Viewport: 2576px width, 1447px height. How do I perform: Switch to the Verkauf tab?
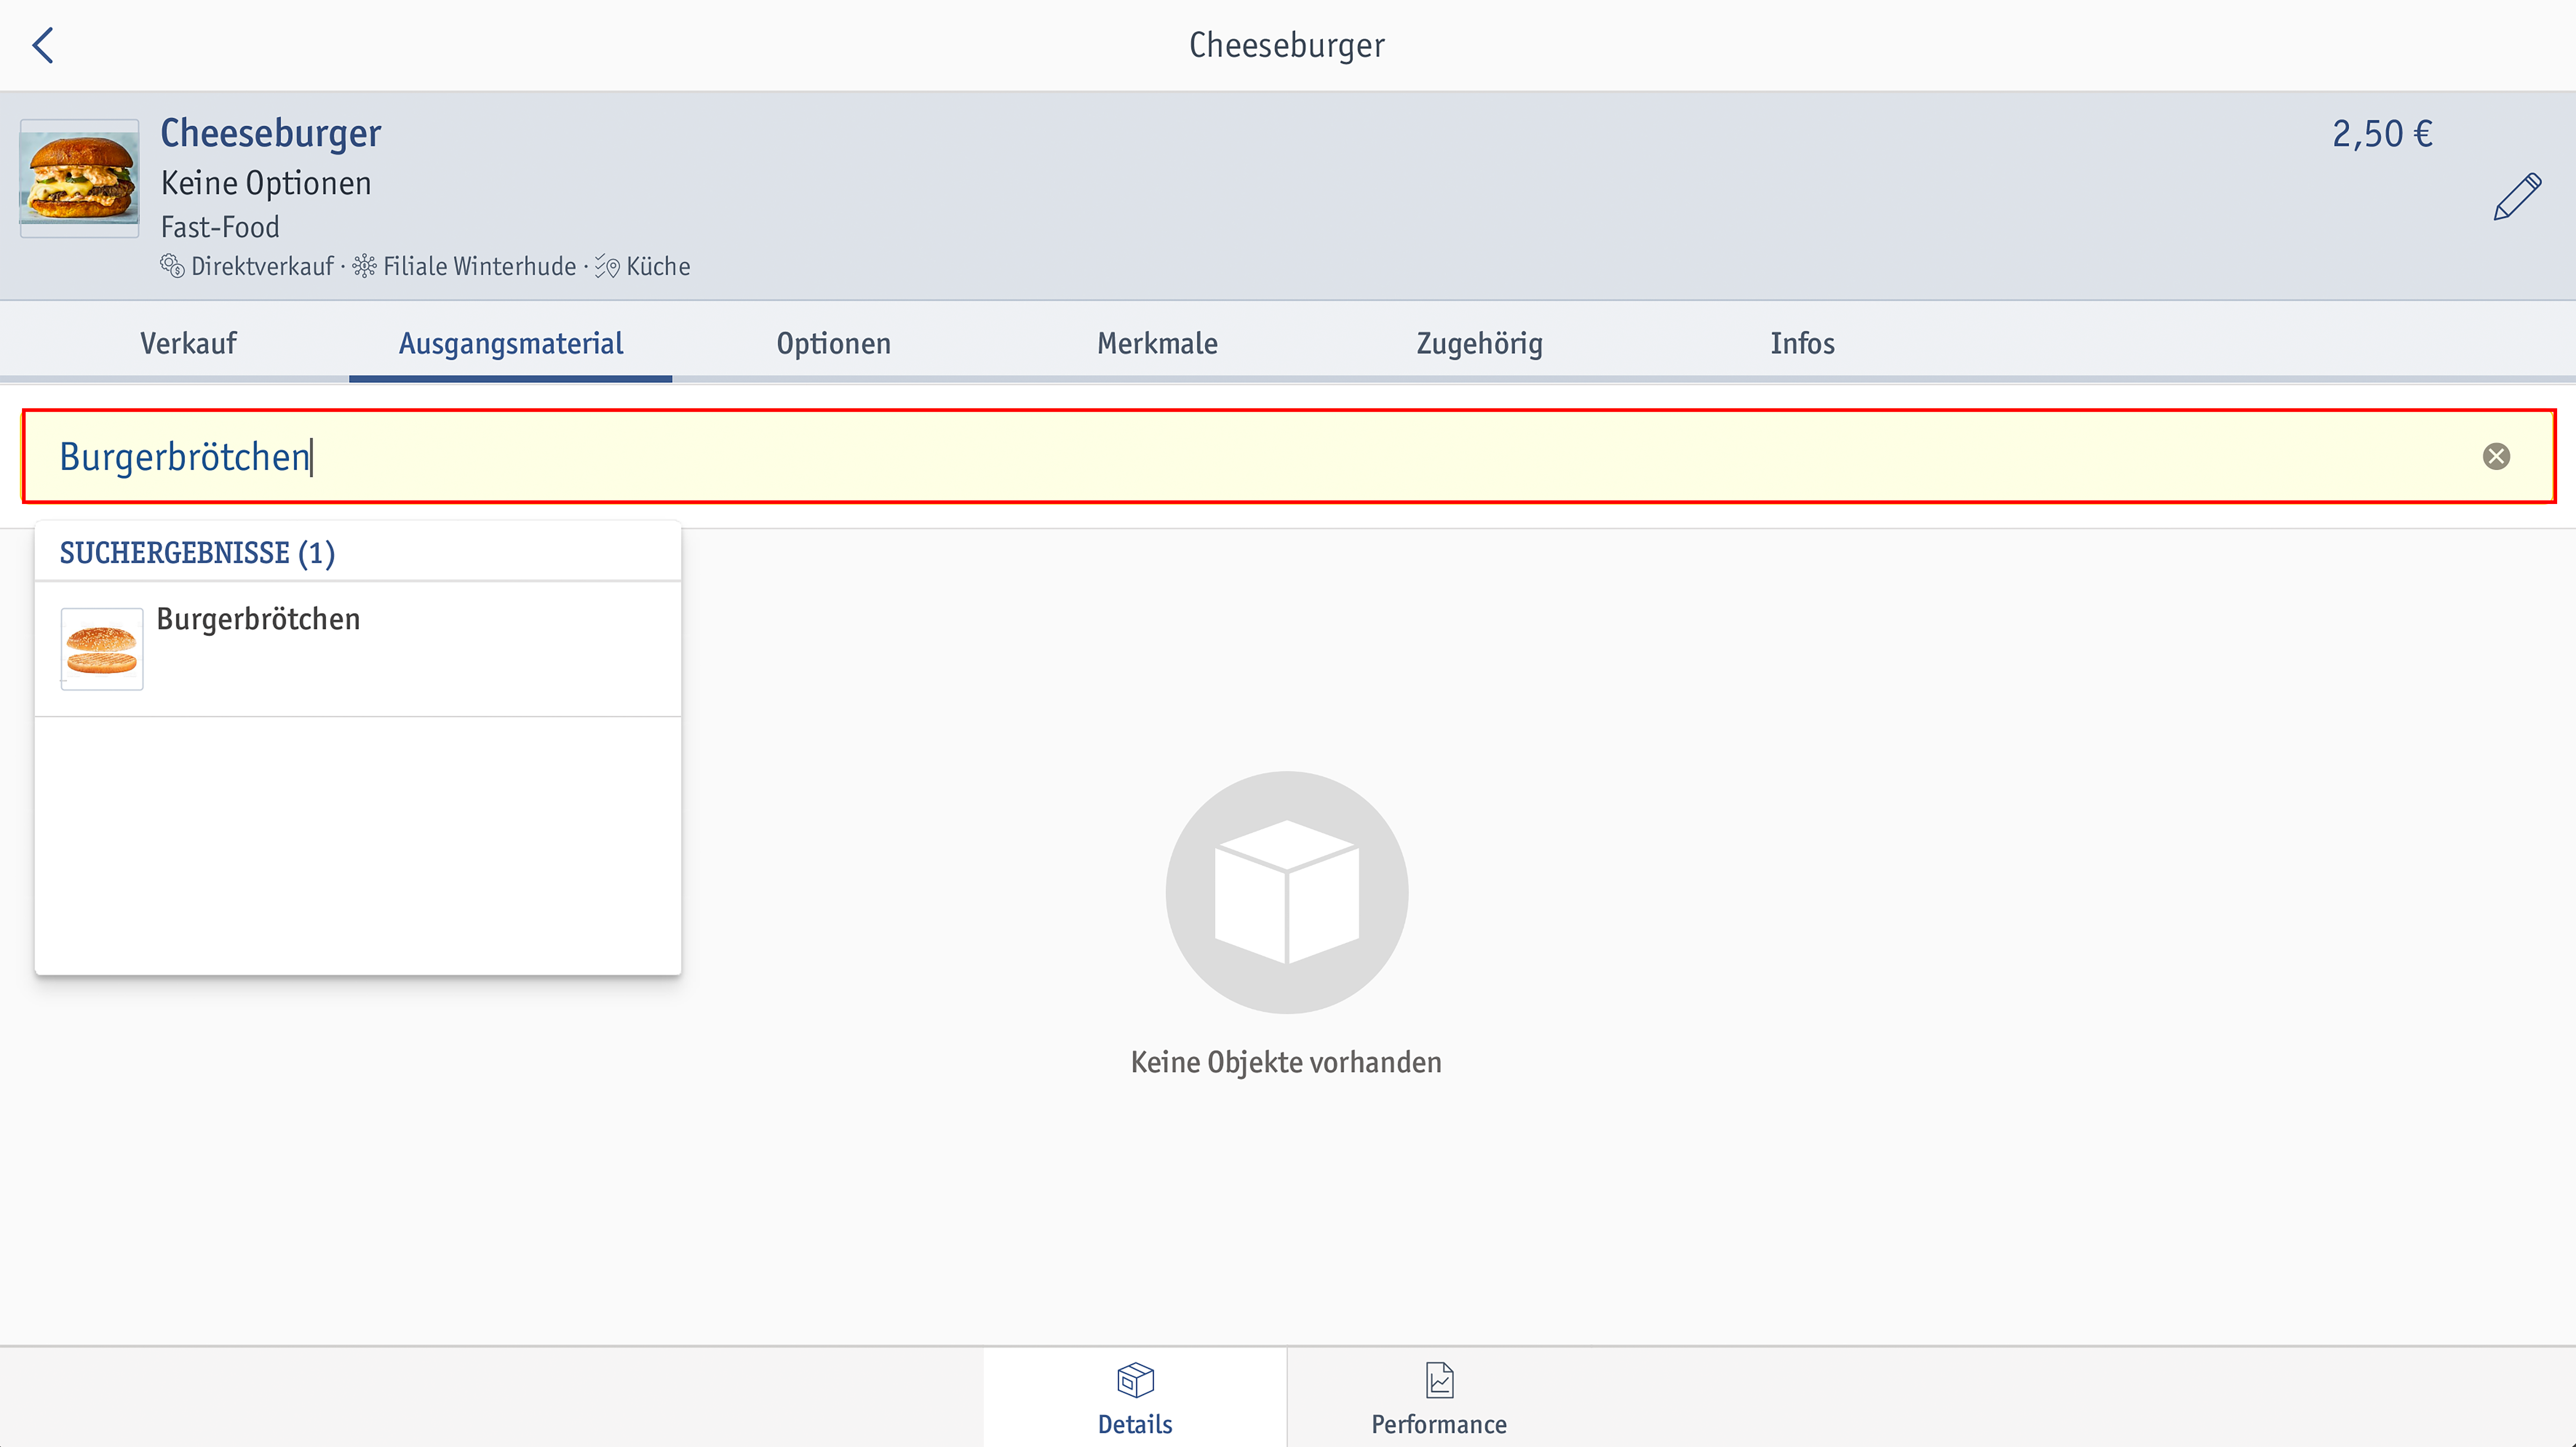188,343
